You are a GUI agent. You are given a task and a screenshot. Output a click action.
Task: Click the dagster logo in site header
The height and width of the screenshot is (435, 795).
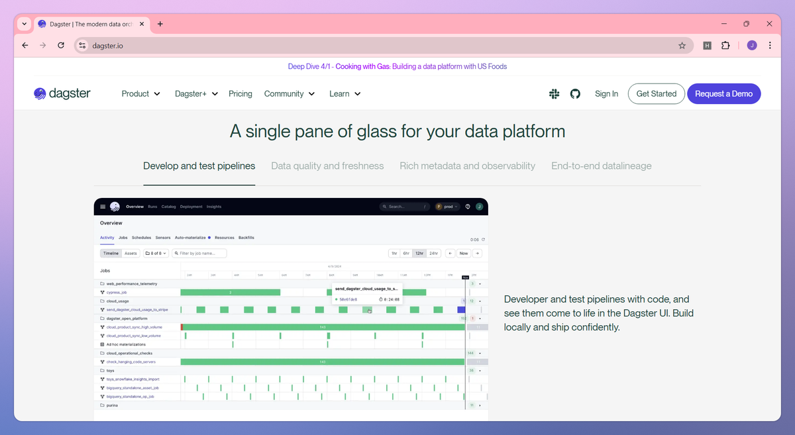point(62,93)
